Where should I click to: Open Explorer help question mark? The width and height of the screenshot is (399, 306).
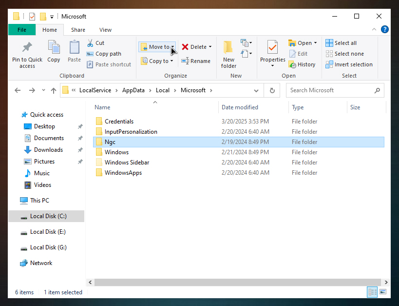click(384, 30)
